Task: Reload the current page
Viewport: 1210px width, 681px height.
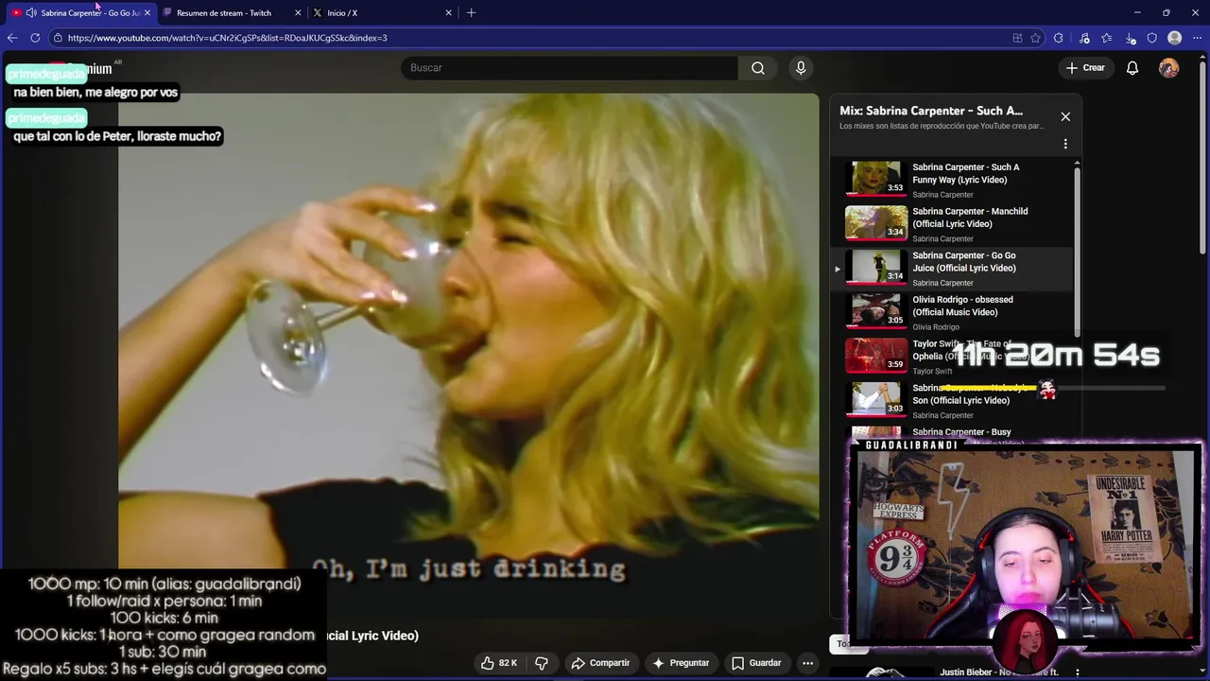Action: pos(35,38)
